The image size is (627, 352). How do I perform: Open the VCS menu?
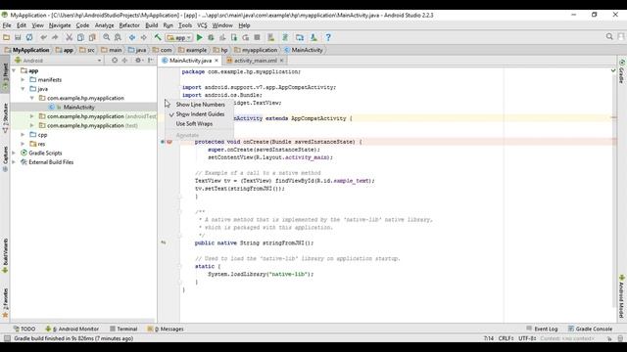click(202, 25)
